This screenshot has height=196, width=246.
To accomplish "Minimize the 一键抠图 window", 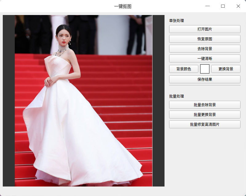I will click(207, 6).
